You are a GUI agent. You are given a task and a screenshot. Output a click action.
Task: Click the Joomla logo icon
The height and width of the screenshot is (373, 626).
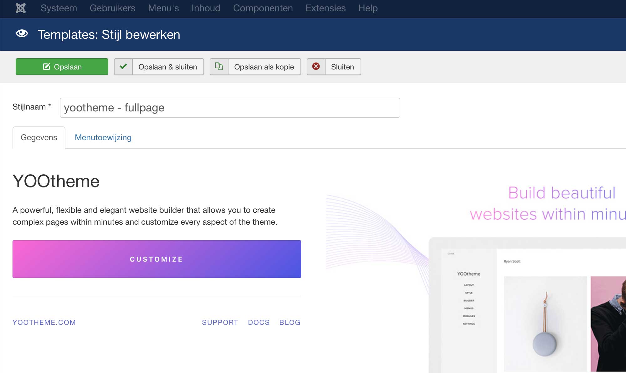[x=21, y=8]
